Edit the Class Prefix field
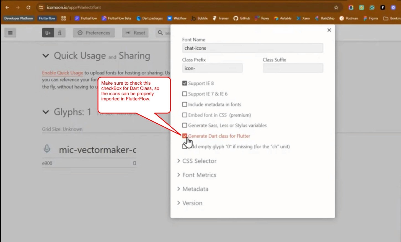Image resolution: width=401 pixels, height=242 pixels. [x=212, y=68]
